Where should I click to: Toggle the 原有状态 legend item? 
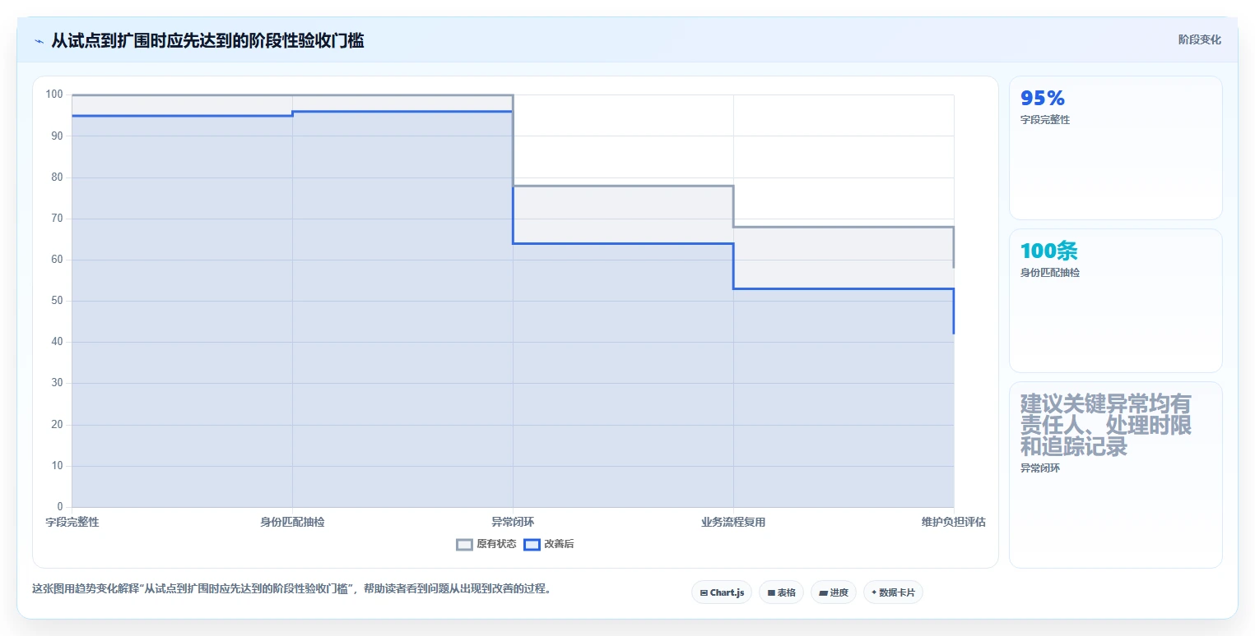486,544
